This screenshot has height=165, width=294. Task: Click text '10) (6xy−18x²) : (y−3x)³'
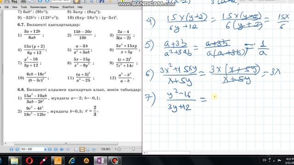93,18
